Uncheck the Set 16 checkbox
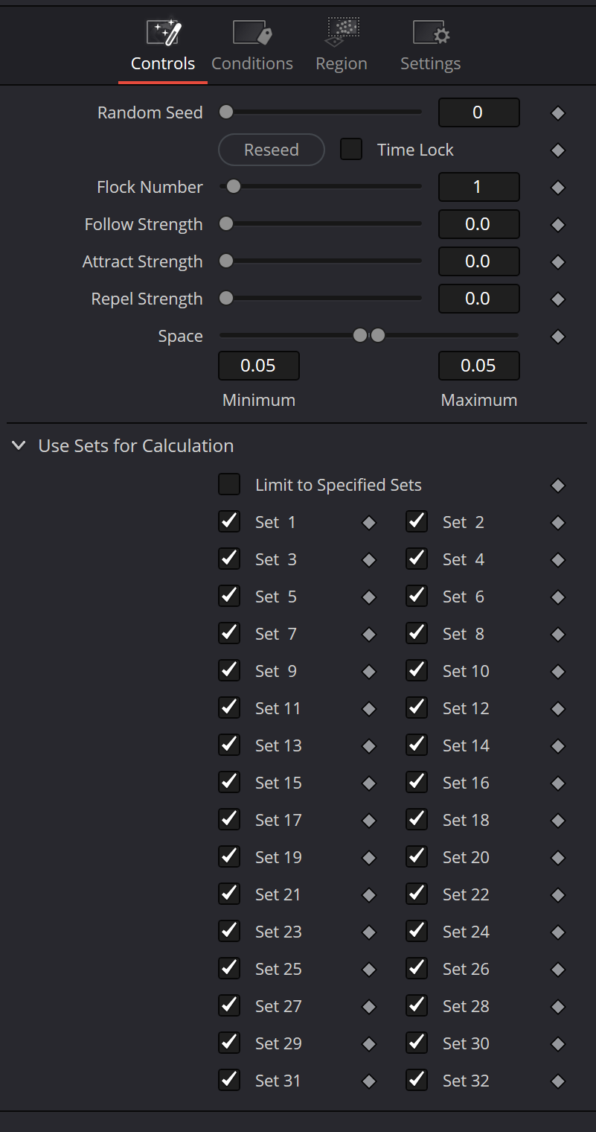This screenshot has width=596, height=1132. click(417, 783)
